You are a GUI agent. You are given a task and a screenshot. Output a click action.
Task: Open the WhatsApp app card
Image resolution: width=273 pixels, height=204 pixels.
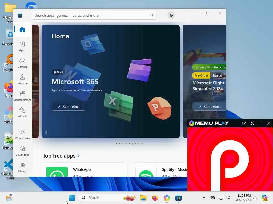(x=85, y=170)
